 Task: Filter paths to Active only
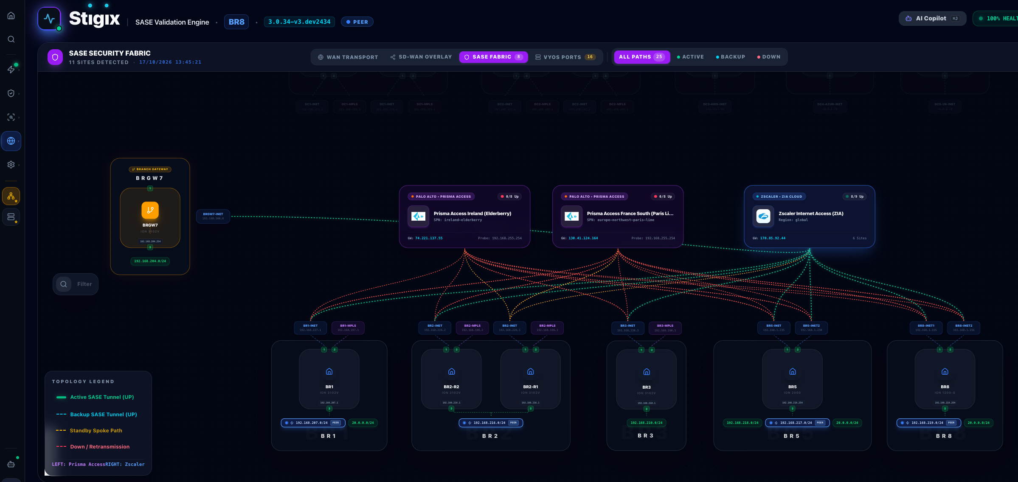click(690, 57)
